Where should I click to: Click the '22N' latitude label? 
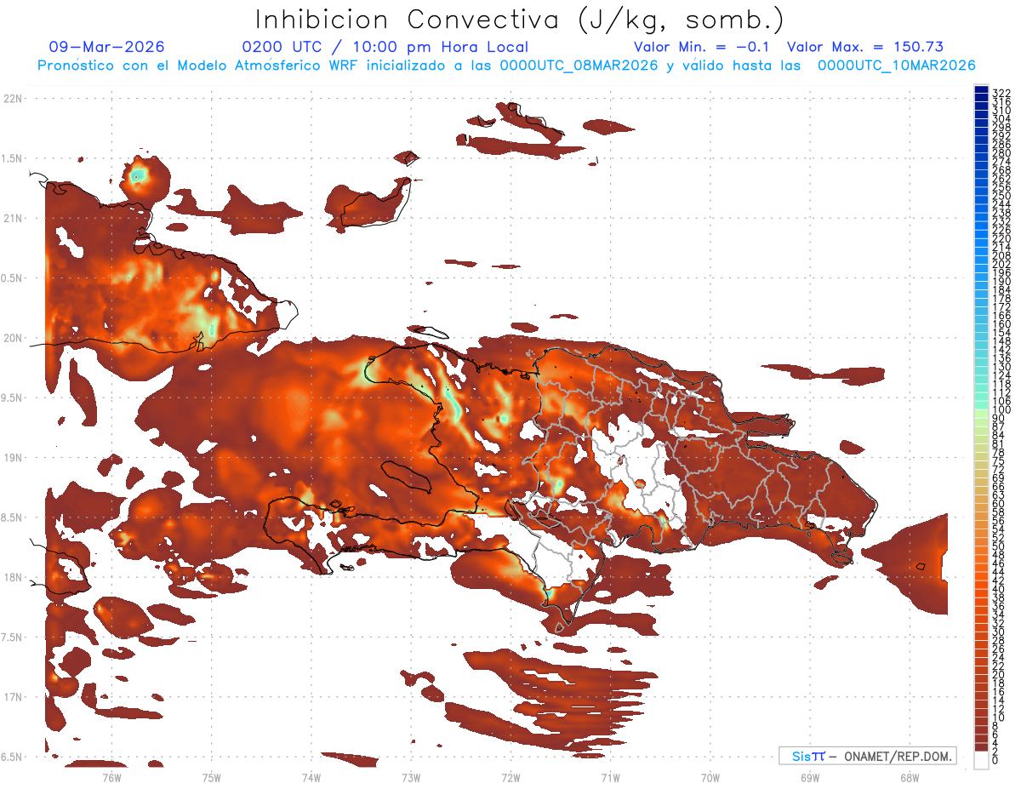[13, 99]
